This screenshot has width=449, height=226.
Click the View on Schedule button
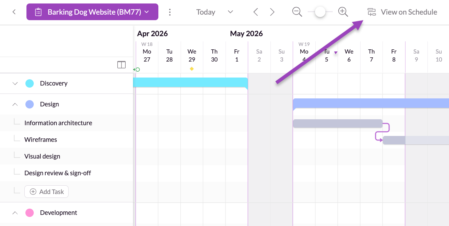coord(402,12)
